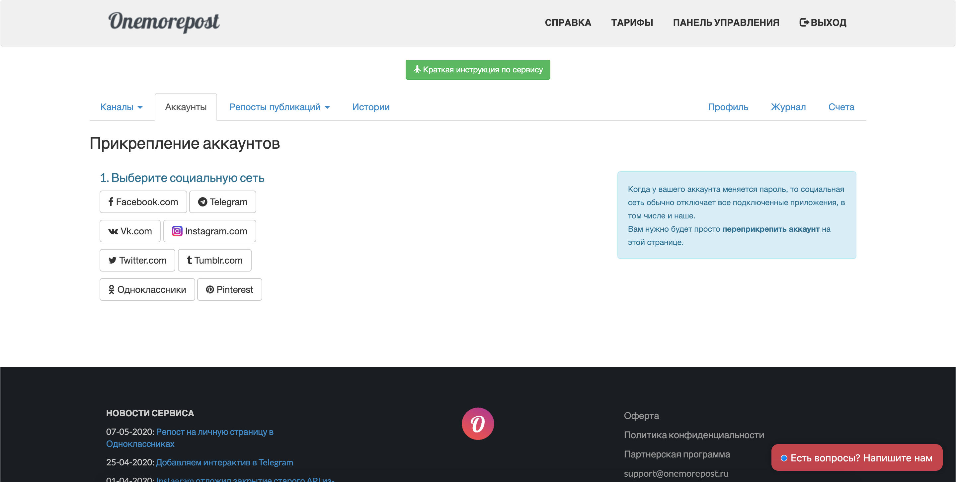This screenshot has width=956, height=482.
Task: Click the blue dot on the chat widget
Action: tap(784, 458)
